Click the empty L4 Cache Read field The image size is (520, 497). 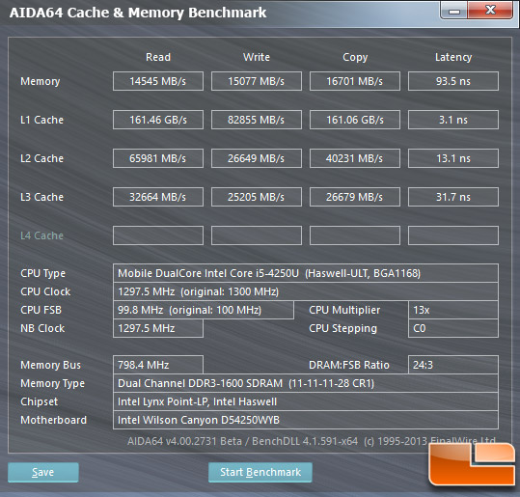(158, 235)
